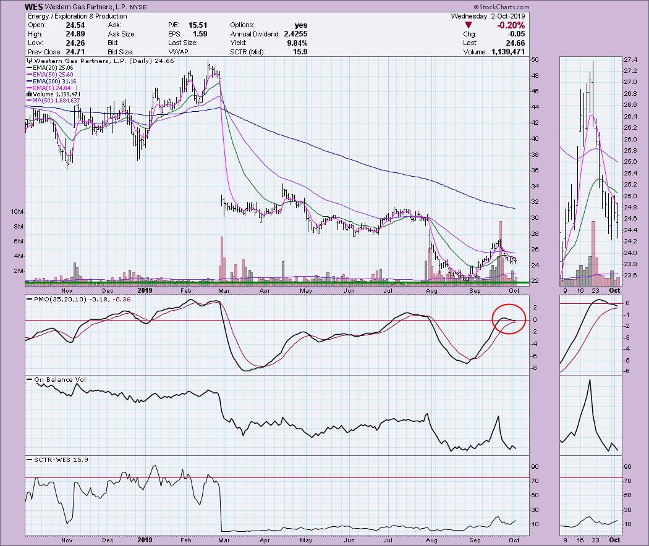Click the High value 24.89
The width and height of the screenshot is (649, 546).
coord(75,34)
